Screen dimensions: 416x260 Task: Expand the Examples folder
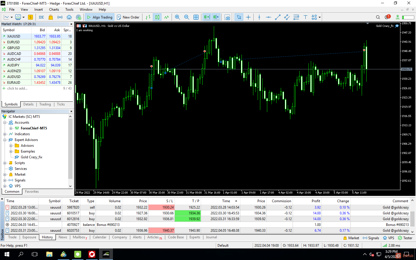[11, 151]
